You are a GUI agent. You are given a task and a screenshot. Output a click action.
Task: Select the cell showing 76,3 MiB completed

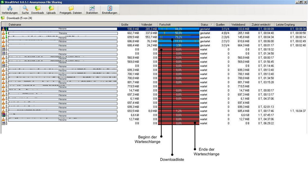pos(152,41)
